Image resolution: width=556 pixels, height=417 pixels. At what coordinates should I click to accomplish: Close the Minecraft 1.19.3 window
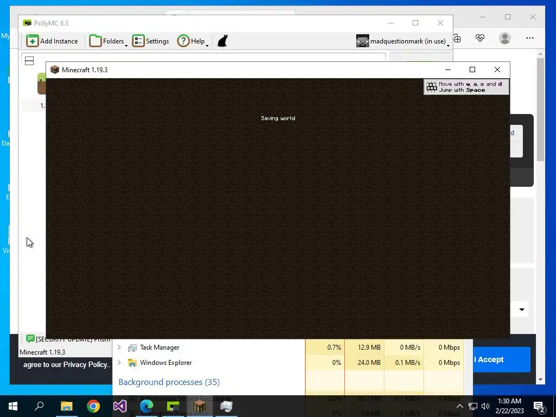(x=497, y=69)
